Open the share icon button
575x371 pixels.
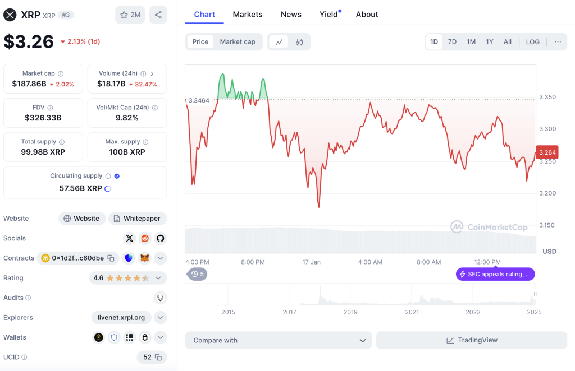pyautogui.click(x=158, y=15)
